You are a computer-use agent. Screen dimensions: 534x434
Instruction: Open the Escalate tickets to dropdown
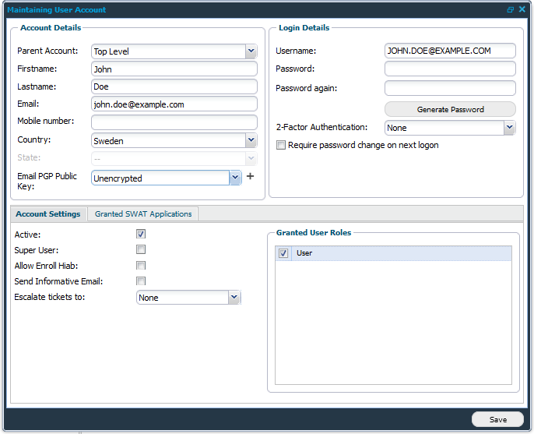tap(234, 297)
